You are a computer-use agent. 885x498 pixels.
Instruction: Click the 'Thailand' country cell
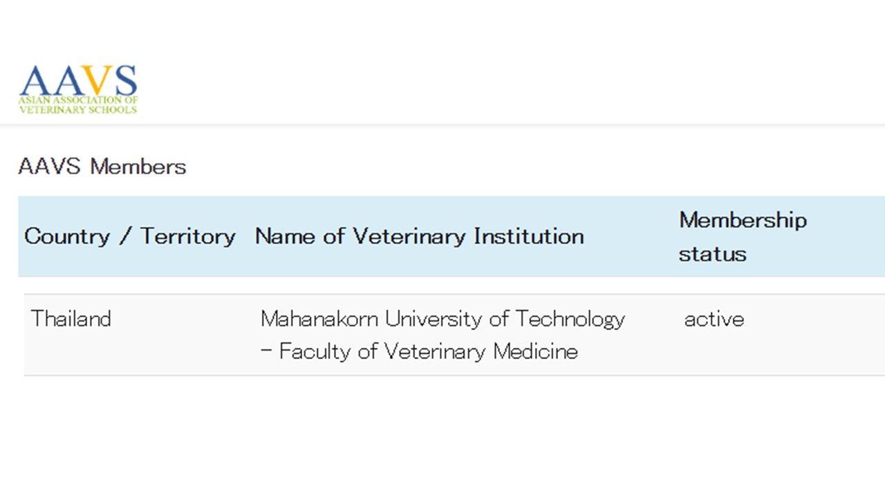coord(71,319)
